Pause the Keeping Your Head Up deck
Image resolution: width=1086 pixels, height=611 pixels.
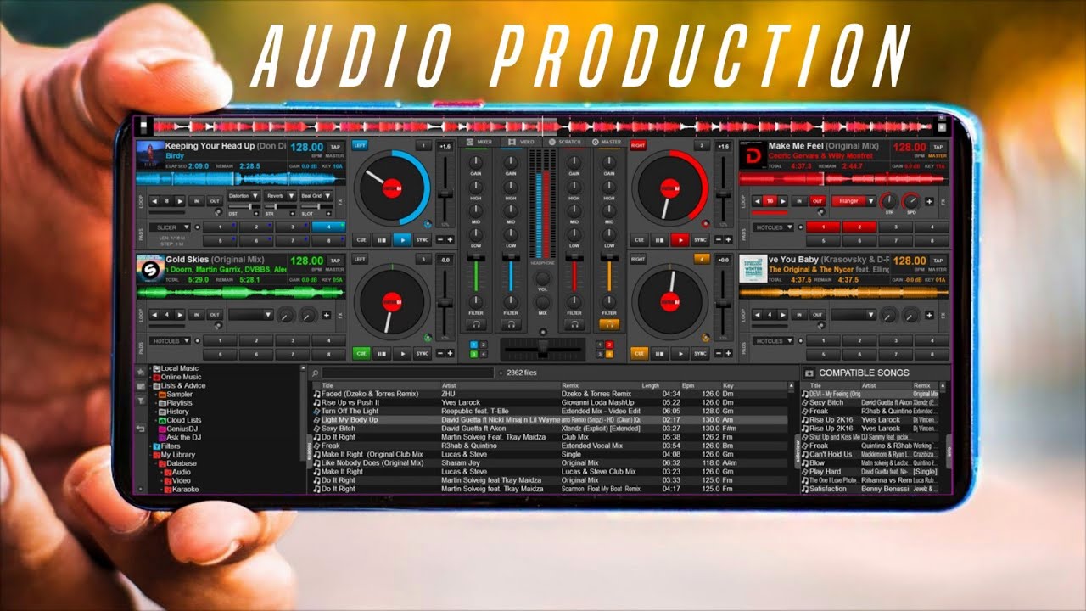382,240
